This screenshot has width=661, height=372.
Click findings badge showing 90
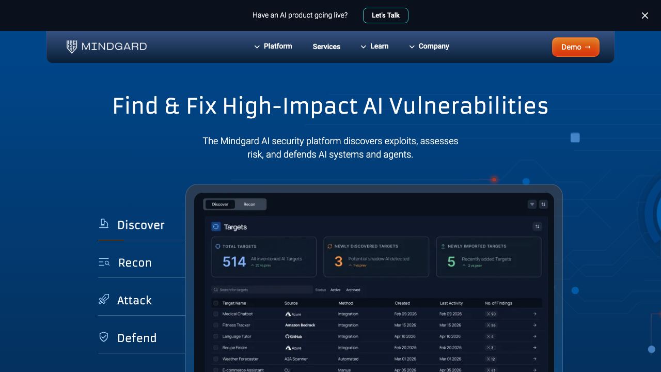(x=491, y=314)
